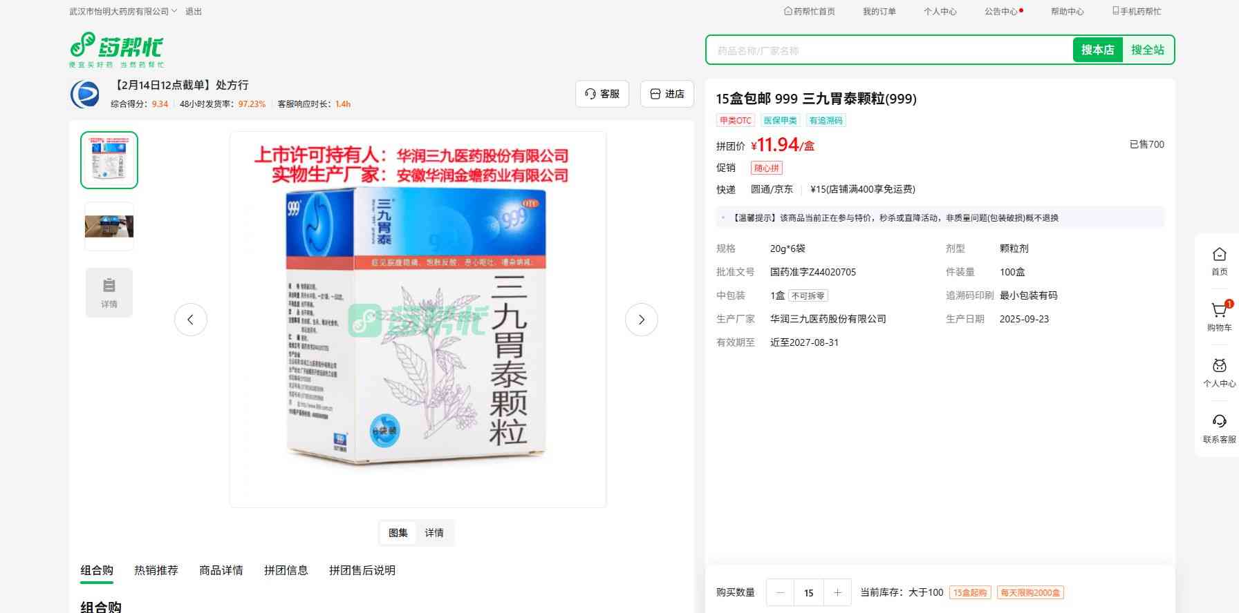Increase purchase quantity with plus button
Image resolution: width=1239 pixels, height=613 pixels.
(x=837, y=592)
